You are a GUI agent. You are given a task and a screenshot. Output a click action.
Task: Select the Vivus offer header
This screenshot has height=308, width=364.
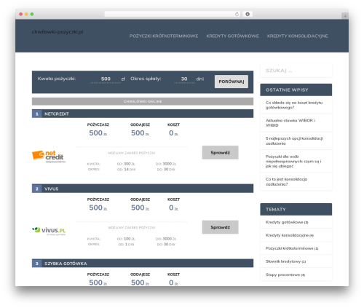click(143, 189)
